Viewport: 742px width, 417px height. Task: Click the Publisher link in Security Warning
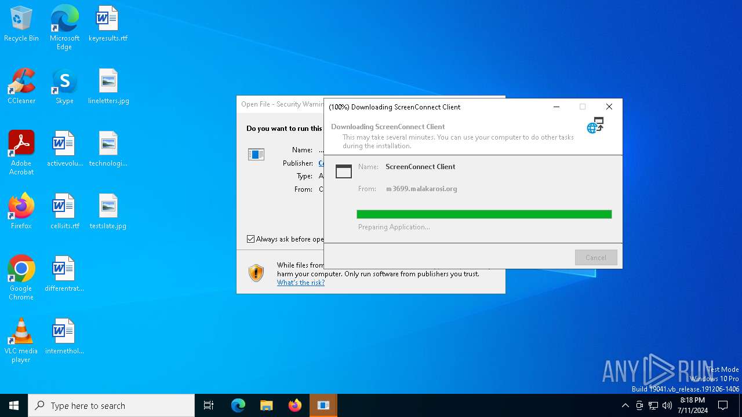(321, 163)
